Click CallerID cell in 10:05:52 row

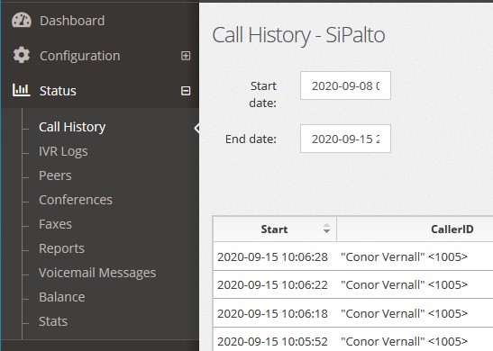pos(404,341)
